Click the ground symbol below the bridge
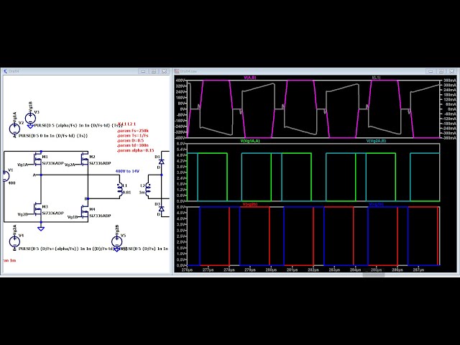 41,229
